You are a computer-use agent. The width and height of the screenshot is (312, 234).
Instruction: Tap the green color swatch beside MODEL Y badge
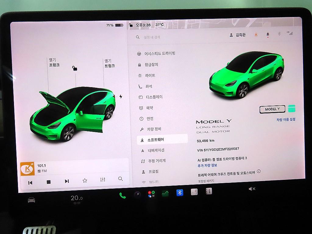coord(292,109)
